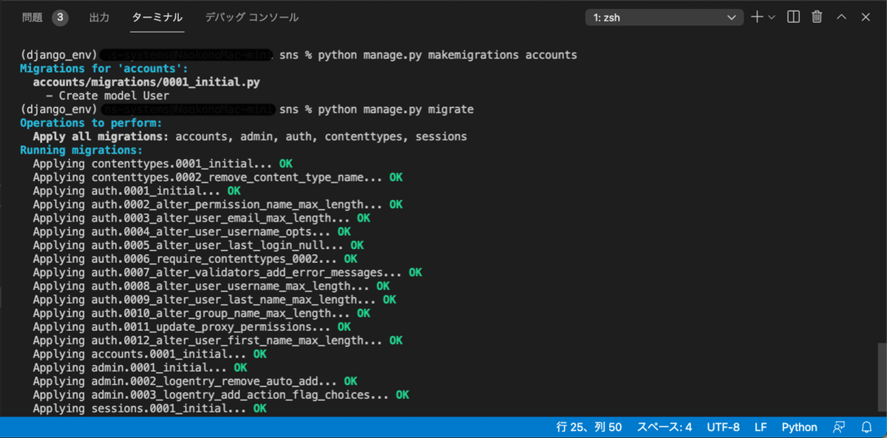887x438 pixels.
Task: Change end of line sequence LF
Action: click(x=761, y=427)
